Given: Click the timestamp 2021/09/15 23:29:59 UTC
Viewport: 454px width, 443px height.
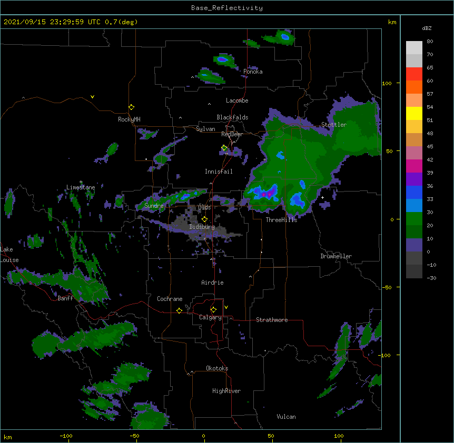Looking at the screenshot, I should click(x=52, y=22).
